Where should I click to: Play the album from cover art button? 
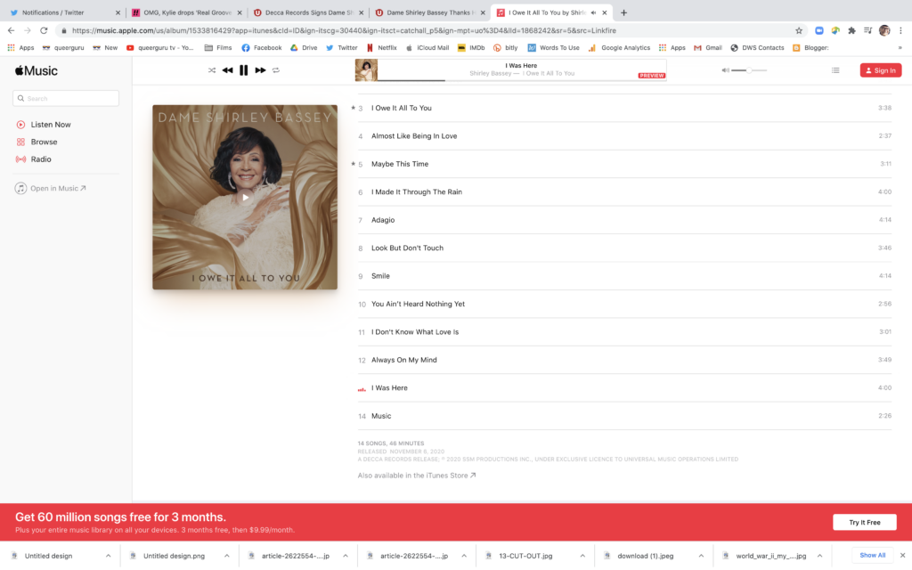point(245,197)
